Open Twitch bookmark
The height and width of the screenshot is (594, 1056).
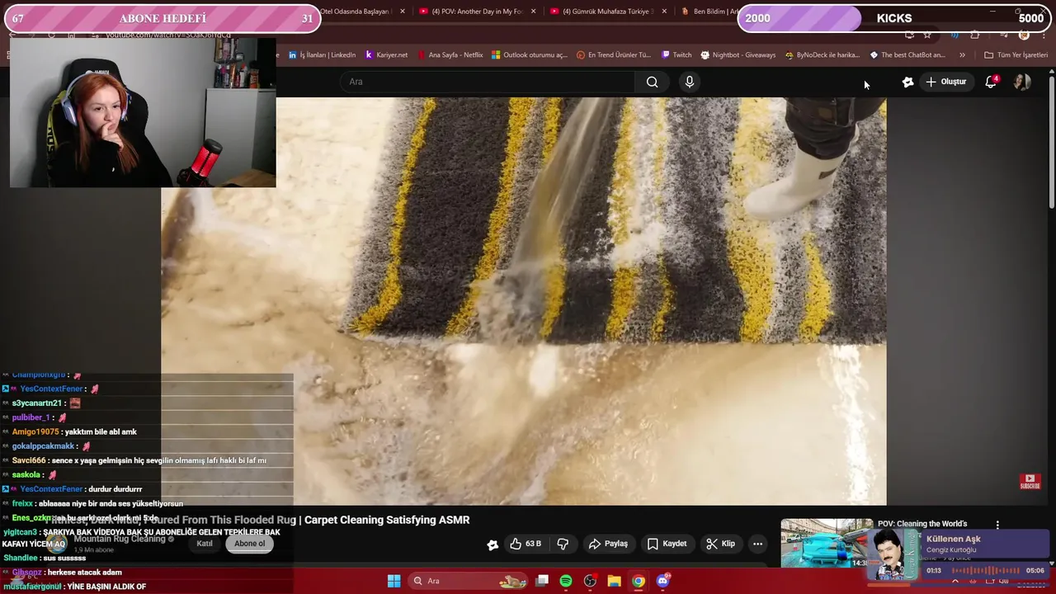676,55
